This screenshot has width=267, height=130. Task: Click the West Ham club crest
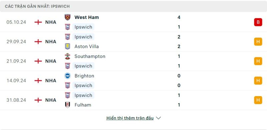point(67,17)
